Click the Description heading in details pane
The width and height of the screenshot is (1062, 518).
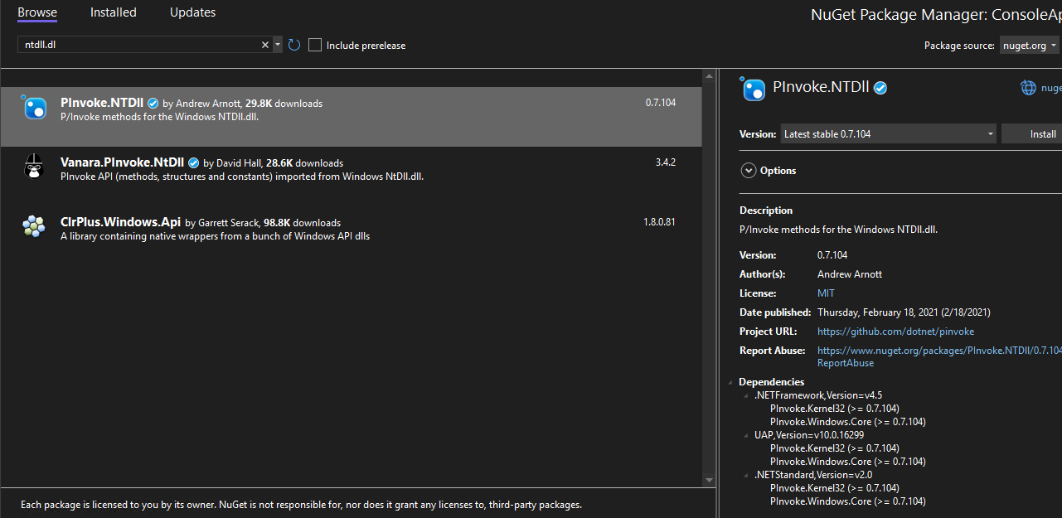coord(766,211)
